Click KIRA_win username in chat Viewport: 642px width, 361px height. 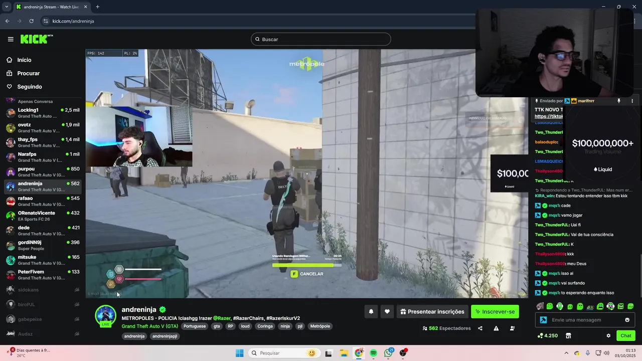[x=544, y=196]
